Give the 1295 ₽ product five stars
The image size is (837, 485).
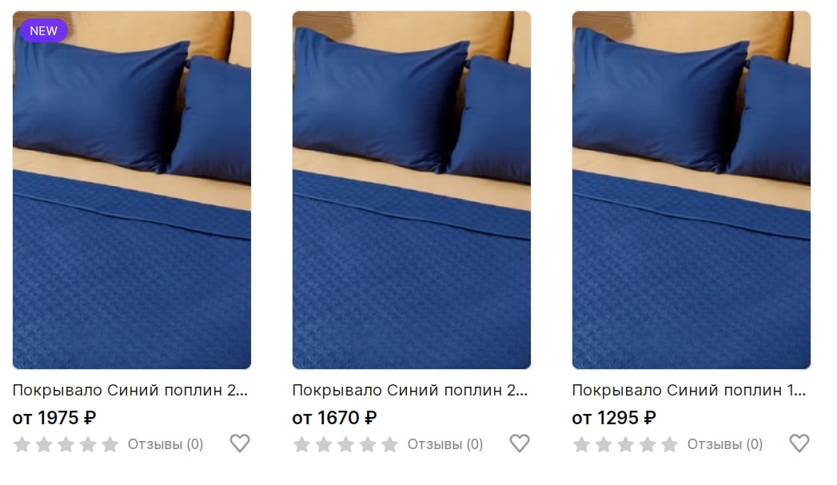point(669,444)
